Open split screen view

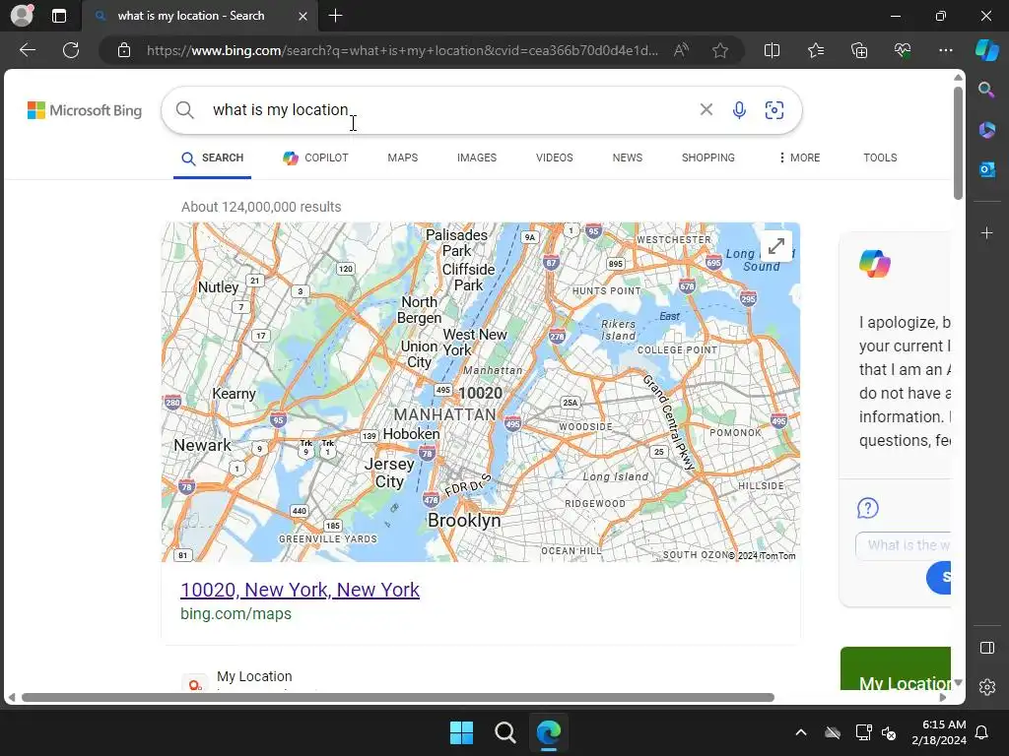772,50
